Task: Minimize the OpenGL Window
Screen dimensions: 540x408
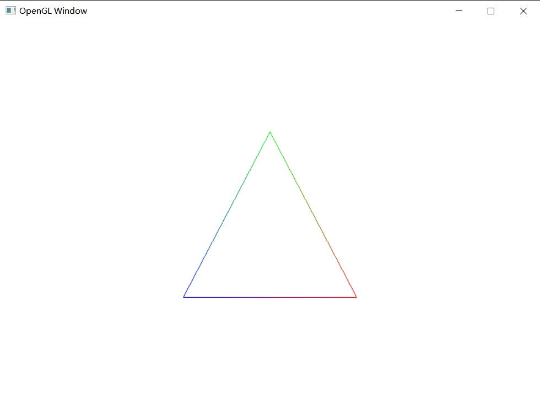Action: pyautogui.click(x=459, y=11)
